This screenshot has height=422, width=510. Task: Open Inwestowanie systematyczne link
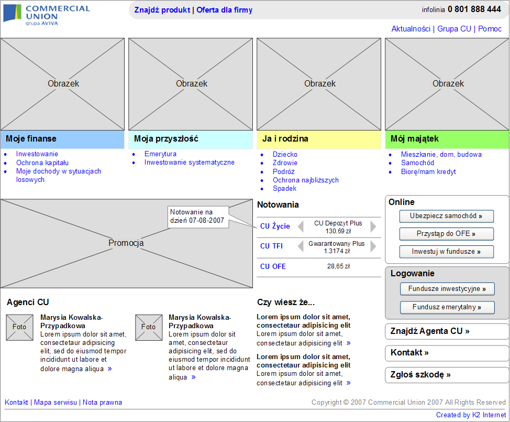[x=190, y=163]
